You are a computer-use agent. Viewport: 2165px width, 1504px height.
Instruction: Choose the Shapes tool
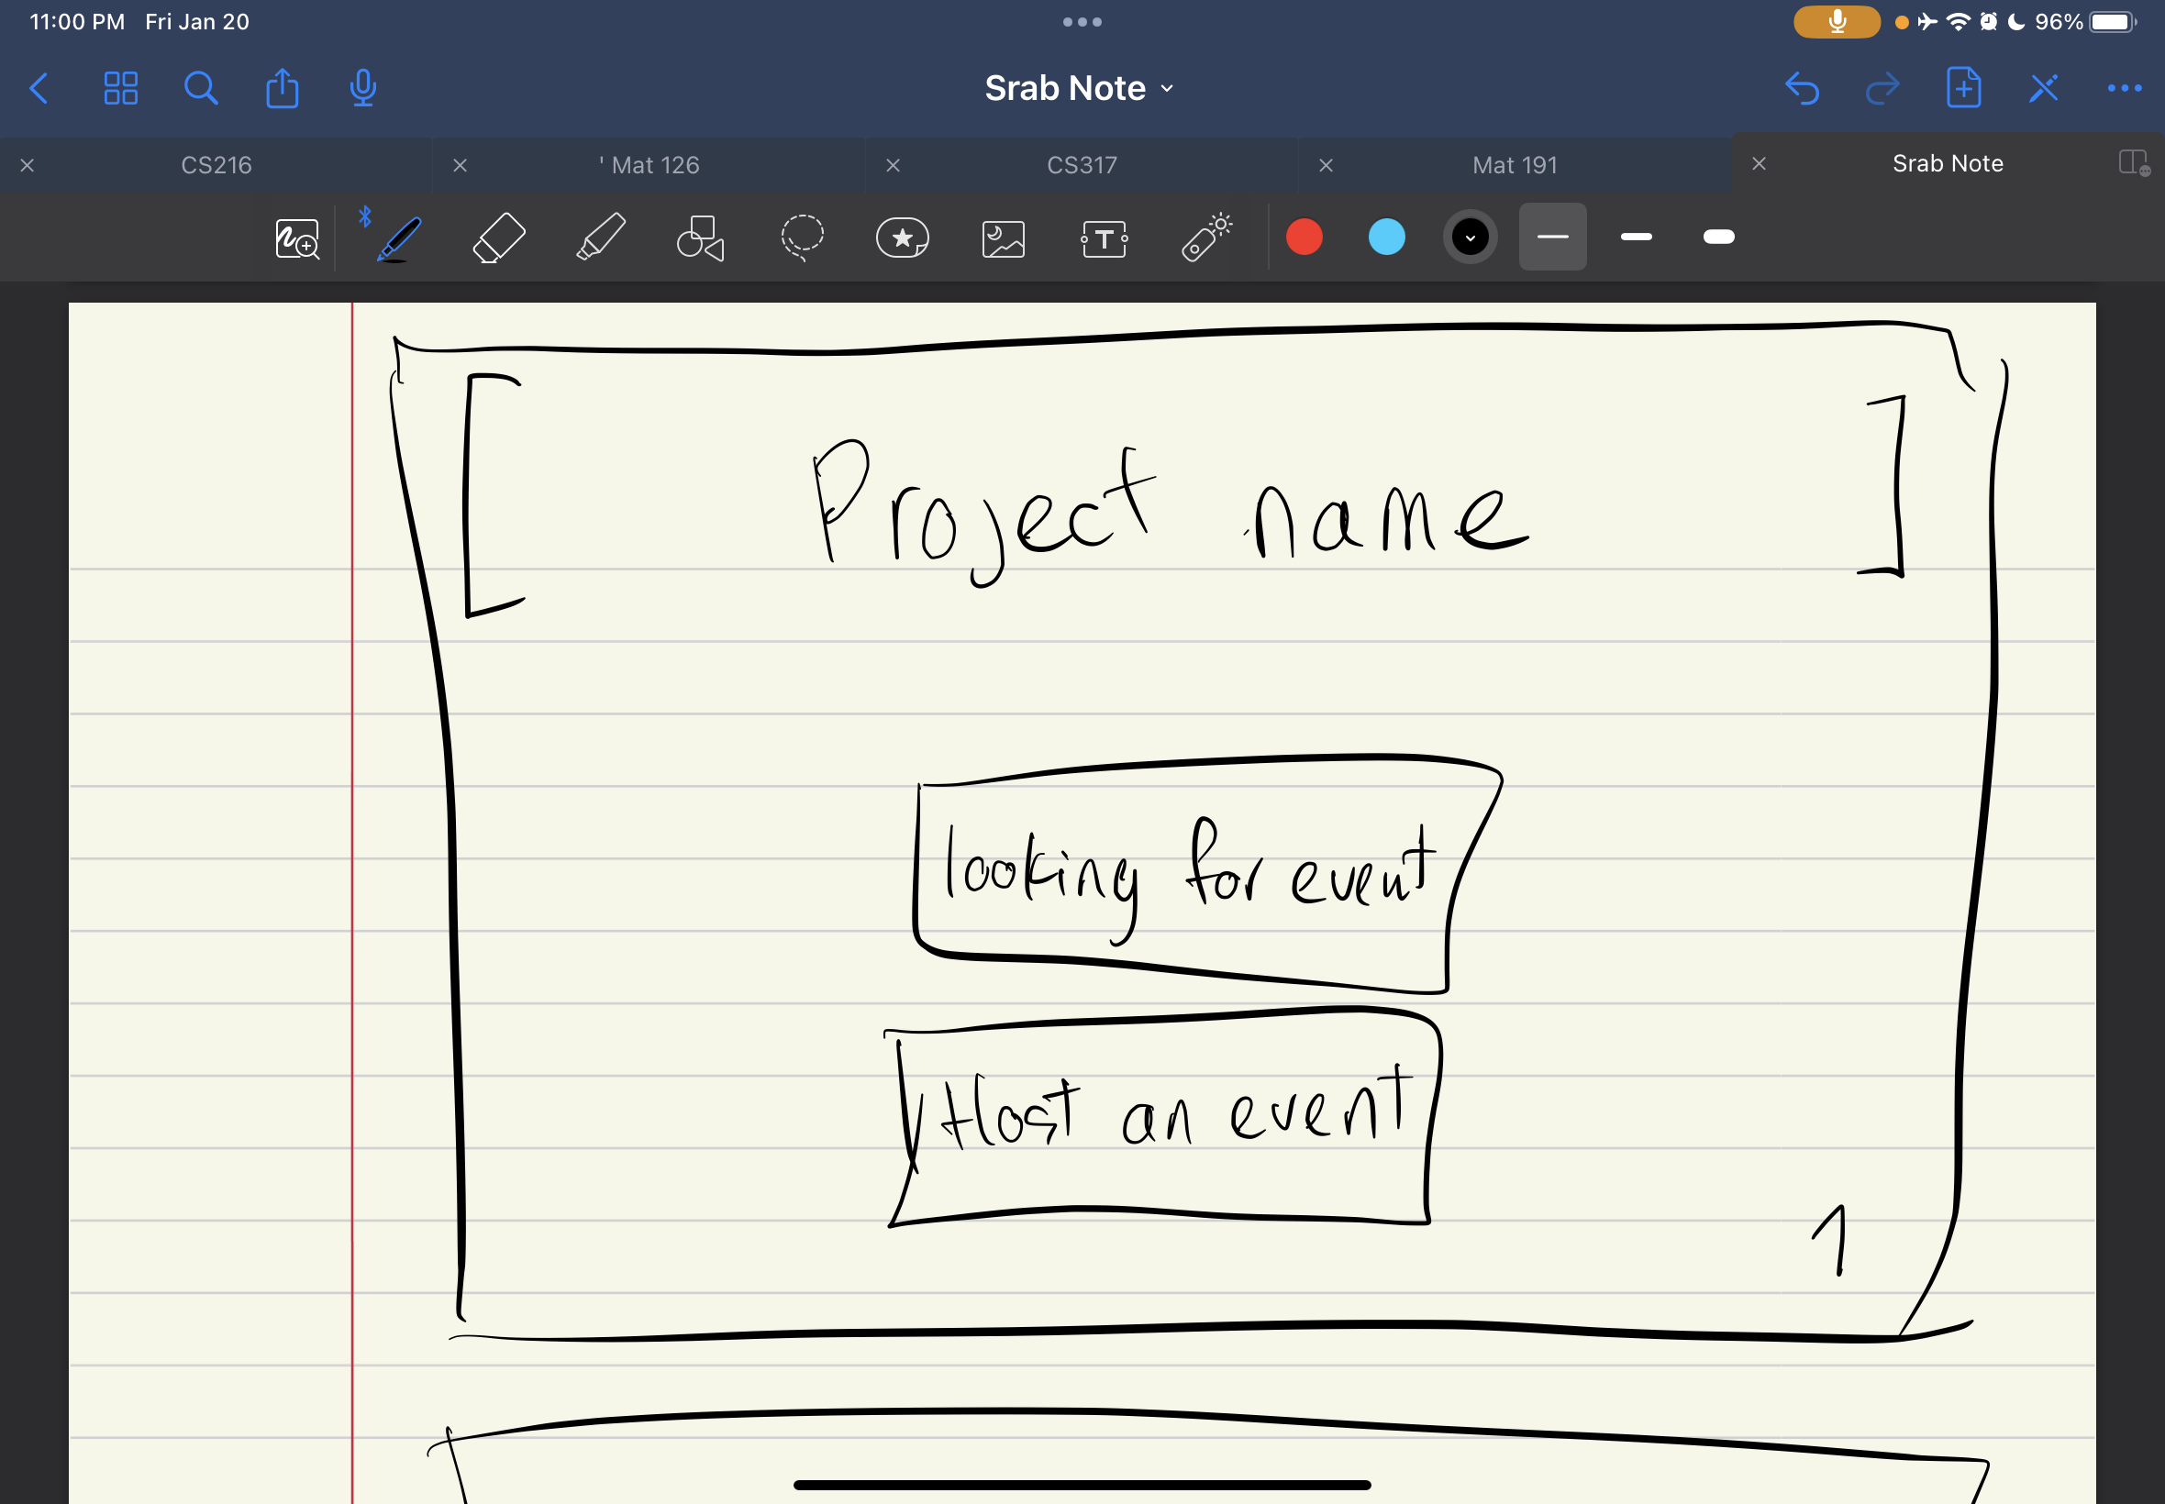(x=700, y=238)
